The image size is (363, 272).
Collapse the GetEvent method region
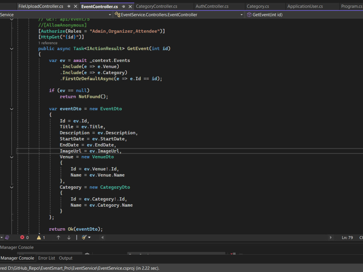tap(12, 49)
